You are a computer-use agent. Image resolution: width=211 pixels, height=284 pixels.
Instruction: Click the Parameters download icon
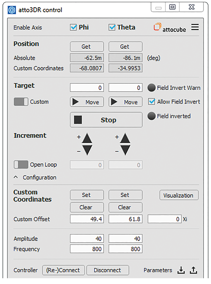[x=181, y=270]
